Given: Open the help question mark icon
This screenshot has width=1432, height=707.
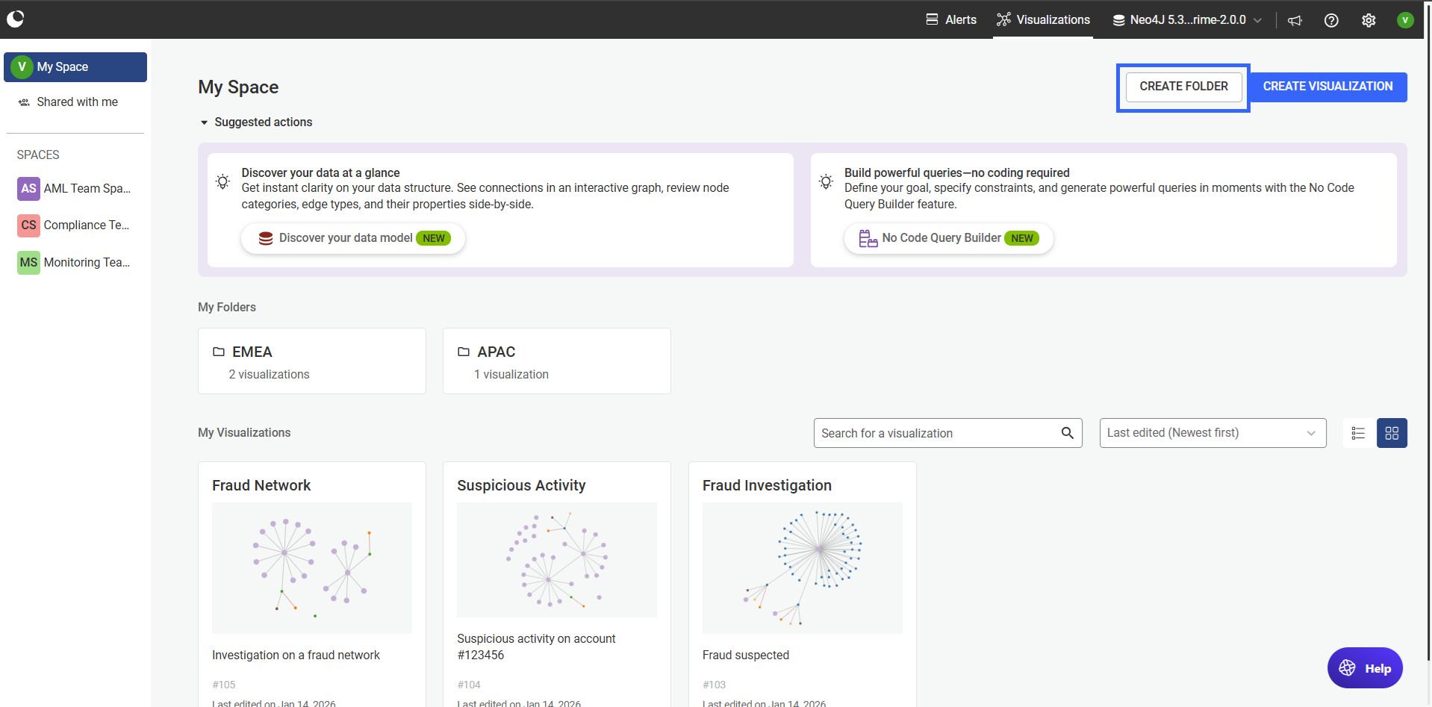Looking at the screenshot, I should pos(1331,20).
